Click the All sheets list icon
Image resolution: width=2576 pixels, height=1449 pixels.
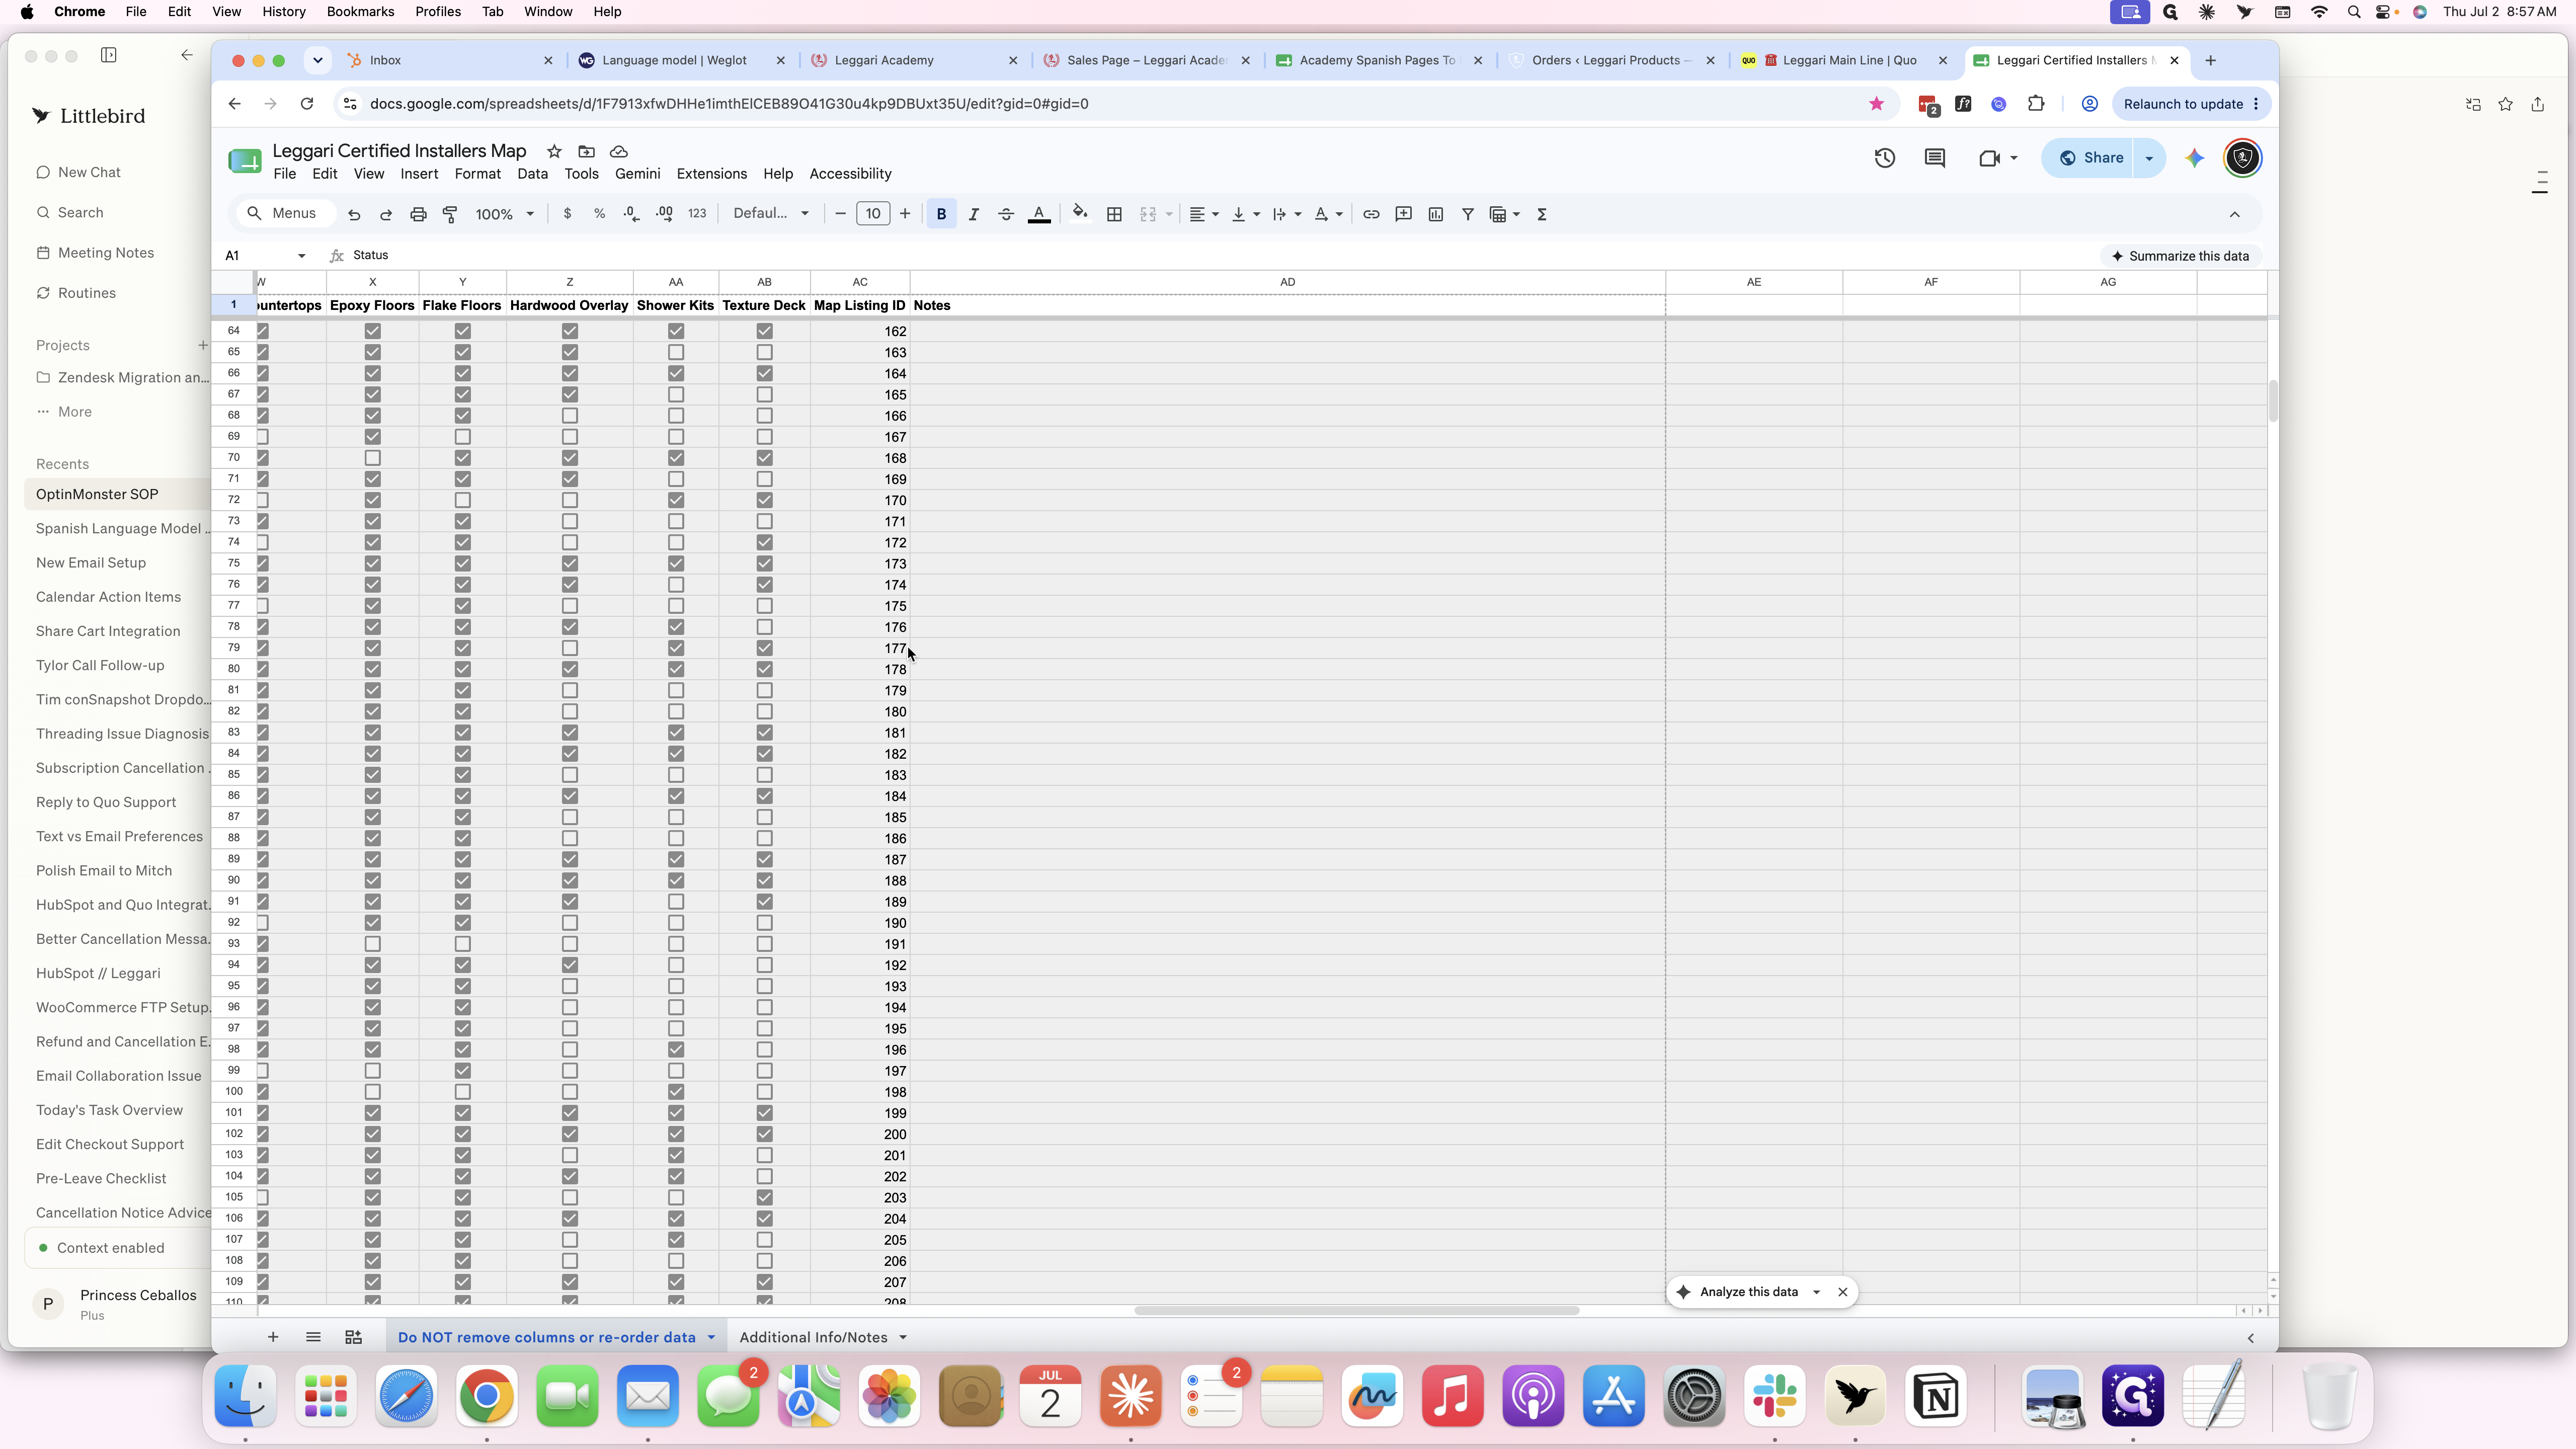point(313,1337)
